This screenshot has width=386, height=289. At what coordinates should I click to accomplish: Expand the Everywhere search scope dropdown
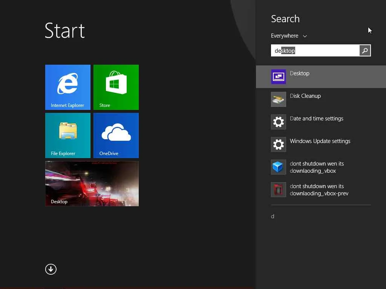click(x=289, y=36)
